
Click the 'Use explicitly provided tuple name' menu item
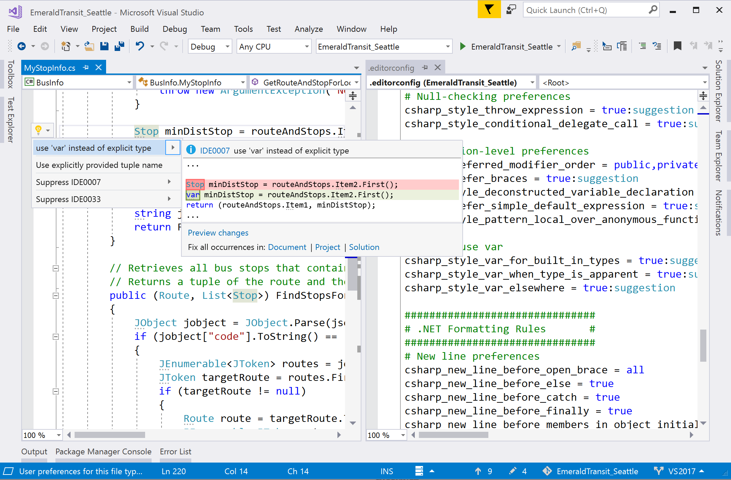coord(99,164)
